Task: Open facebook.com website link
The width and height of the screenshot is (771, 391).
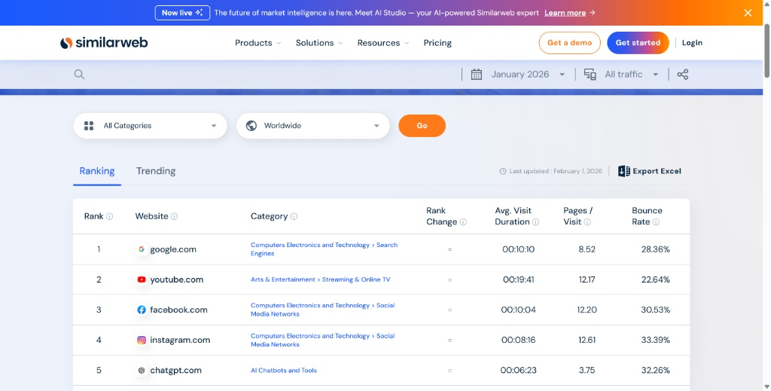Action: pyautogui.click(x=178, y=310)
